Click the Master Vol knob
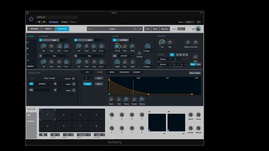 pyautogui.click(x=162, y=42)
